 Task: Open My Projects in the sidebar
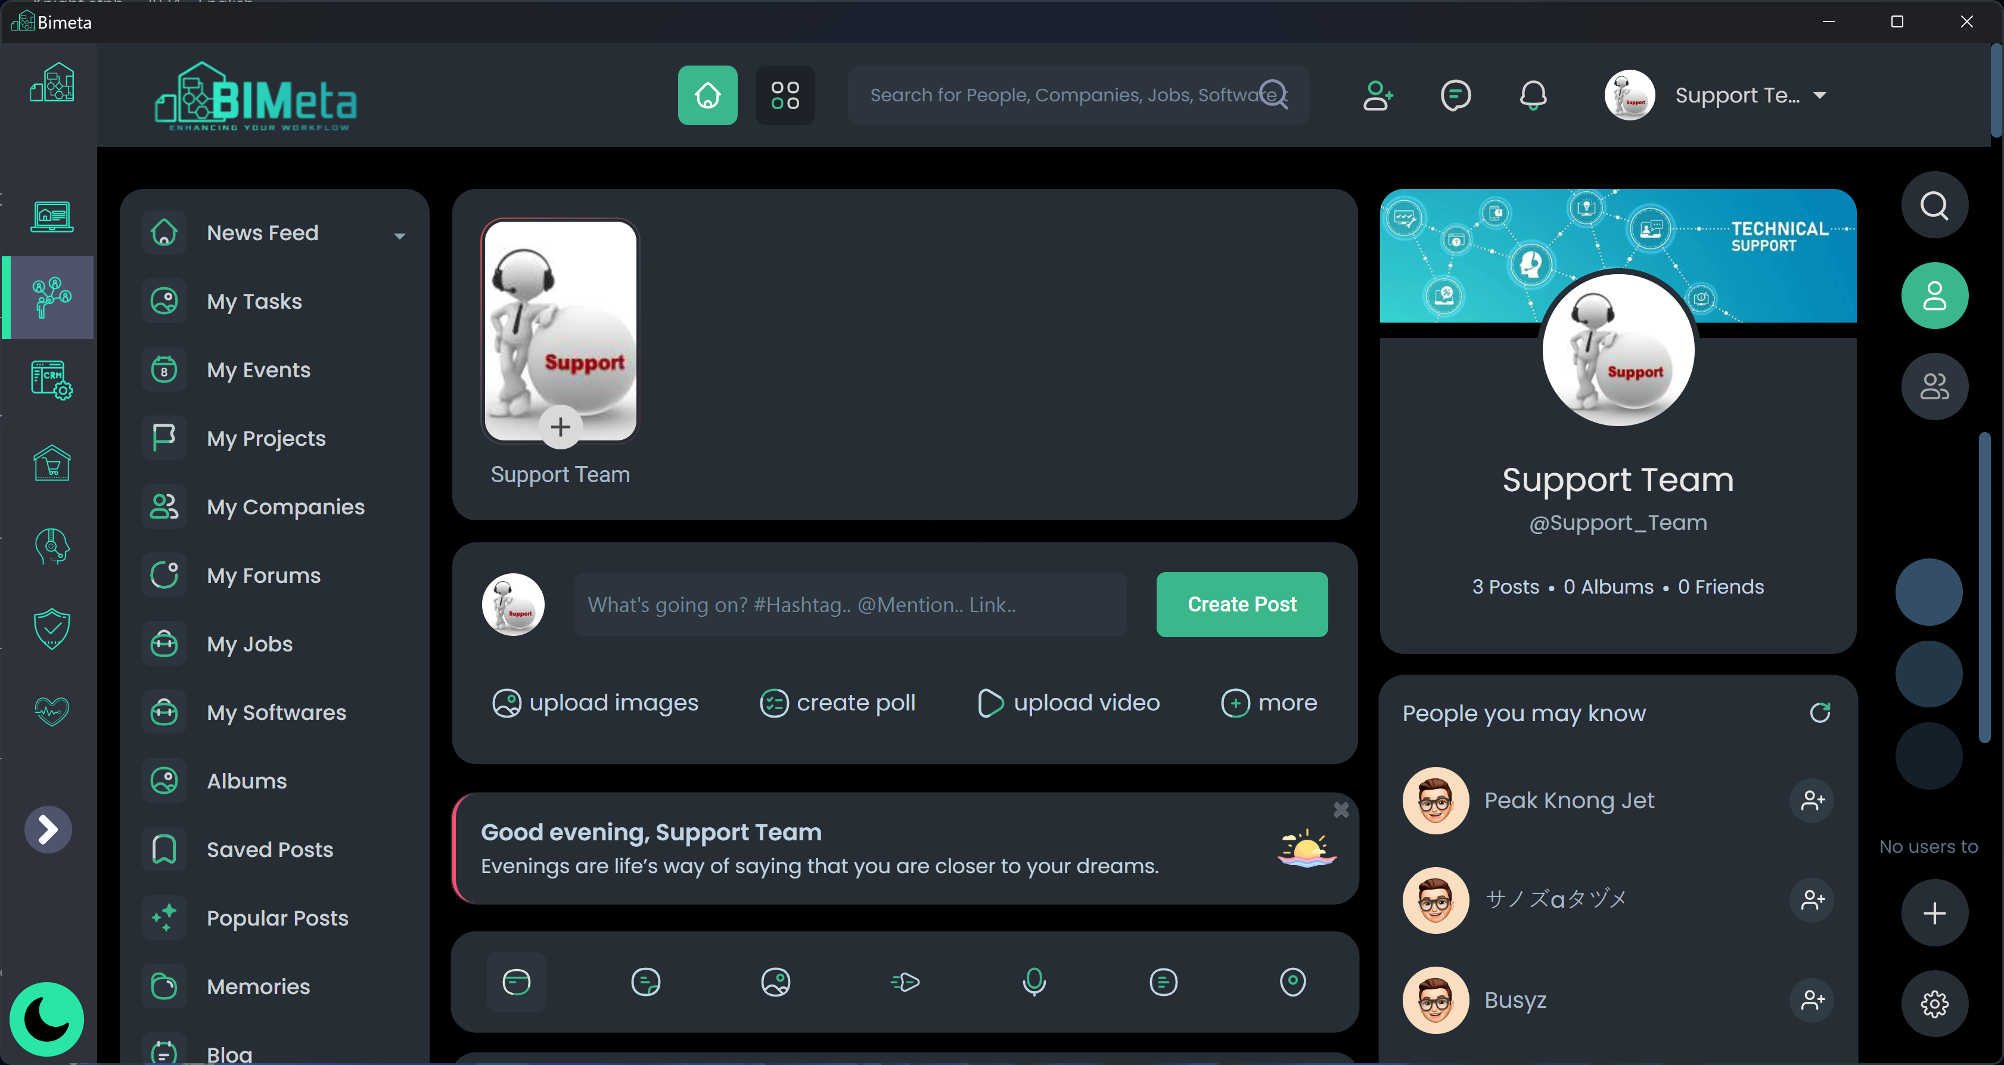pyautogui.click(x=274, y=438)
